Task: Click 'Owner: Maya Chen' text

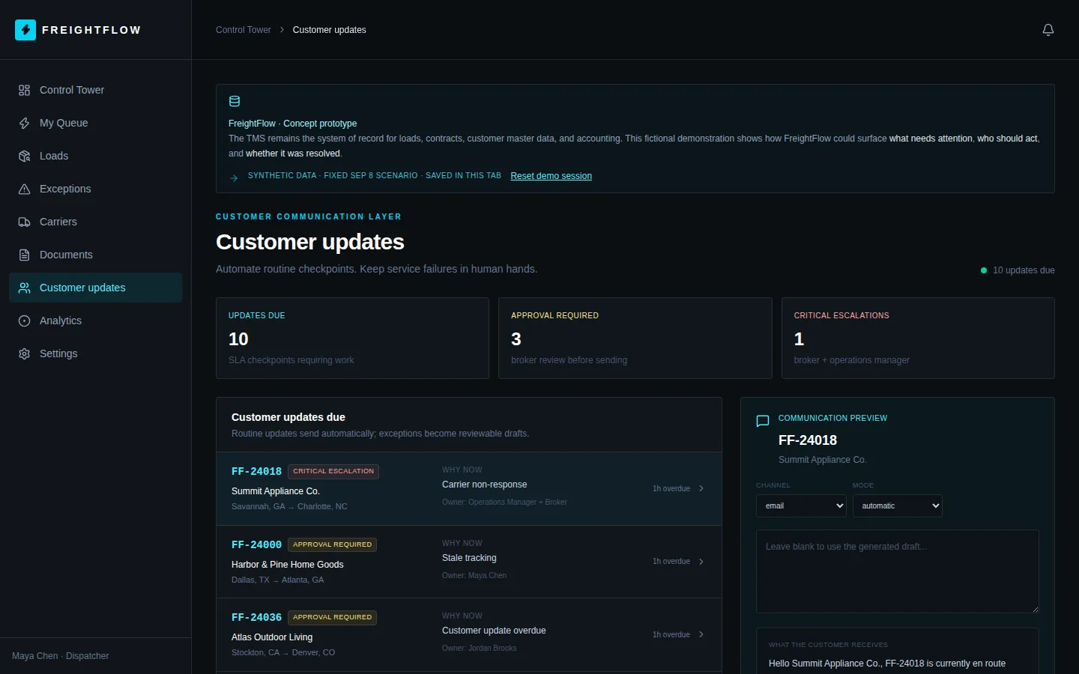Action: pyautogui.click(x=474, y=576)
